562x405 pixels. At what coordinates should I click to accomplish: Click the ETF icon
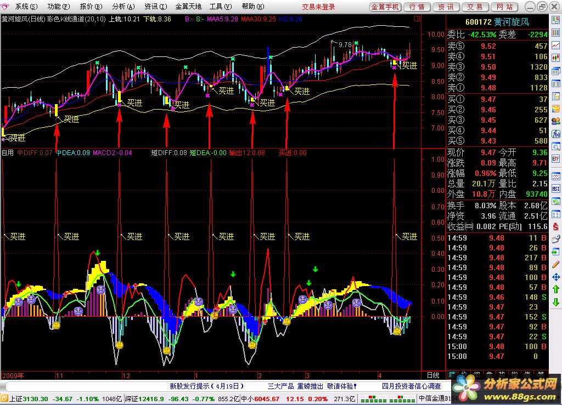click(555, 158)
